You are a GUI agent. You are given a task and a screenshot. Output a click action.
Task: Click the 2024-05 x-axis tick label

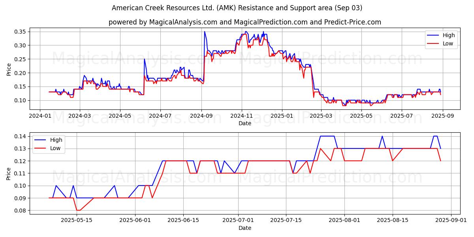pyautogui.click(x=120, y=116)
